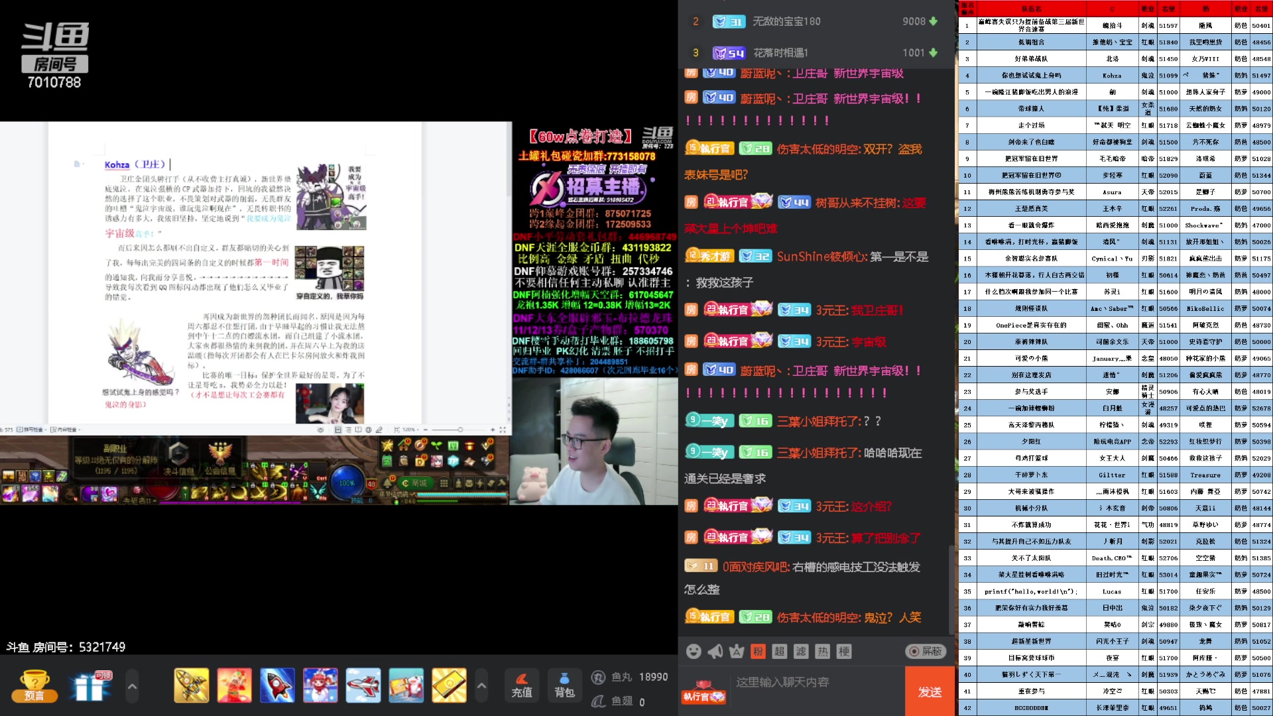The height and width of the screenshot is (716, 1273).
Task: Select the gold ticket gift
Action: [x=449, y=686]
